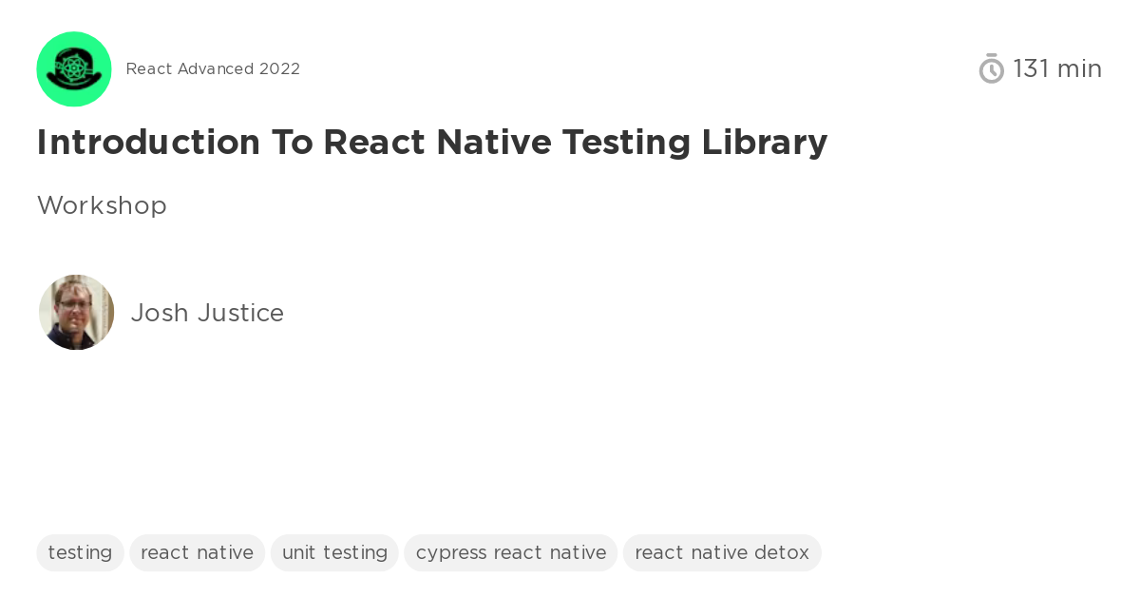Select the "testing" tag
The width and height of the screenshot is (1140, 597).
pyautogui.click(x=80, y=553)
